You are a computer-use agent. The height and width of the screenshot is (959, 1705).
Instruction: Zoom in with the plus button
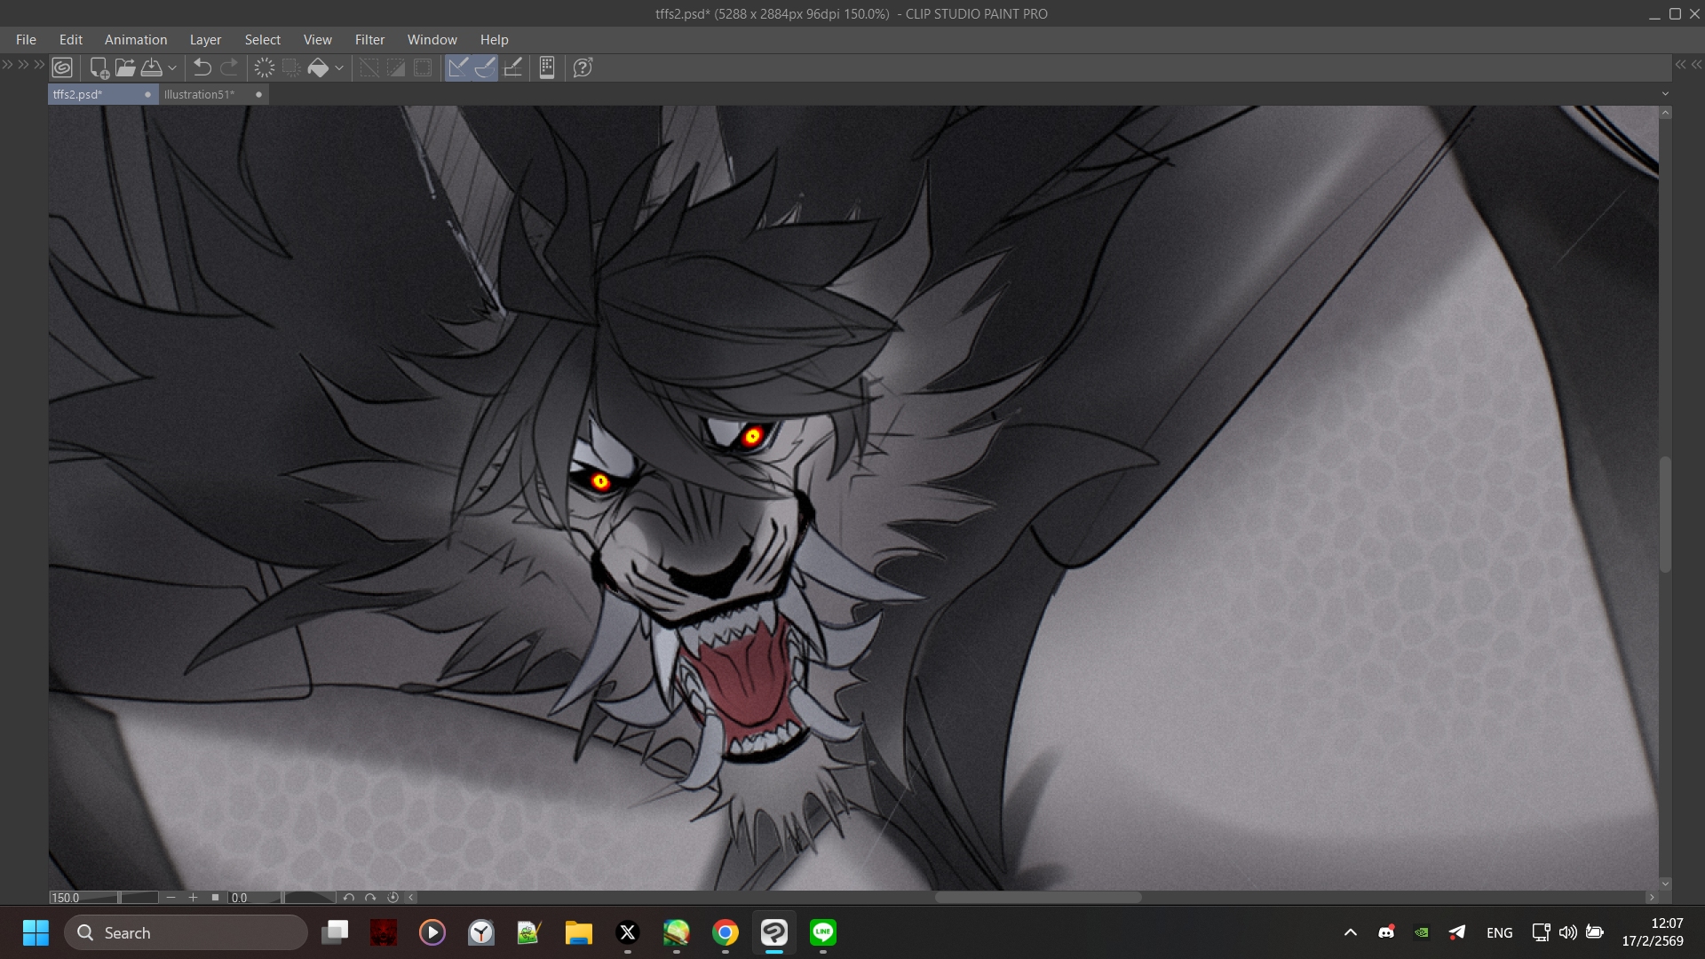coord(193,898)
